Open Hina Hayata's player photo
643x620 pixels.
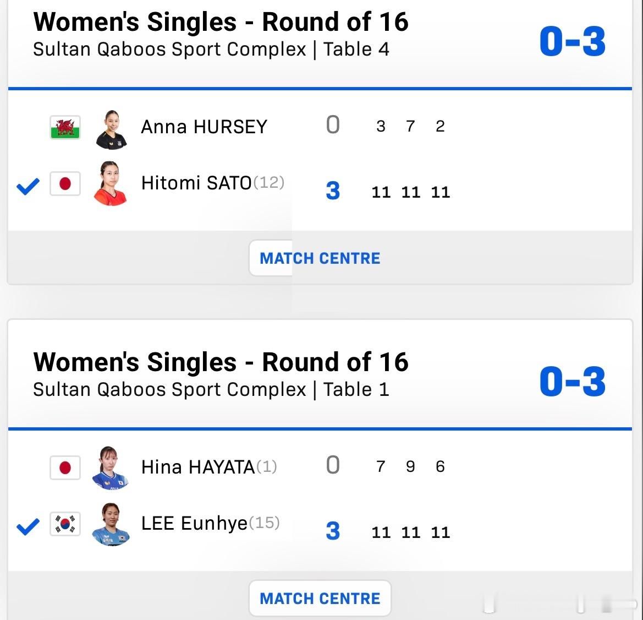(111, 469)
